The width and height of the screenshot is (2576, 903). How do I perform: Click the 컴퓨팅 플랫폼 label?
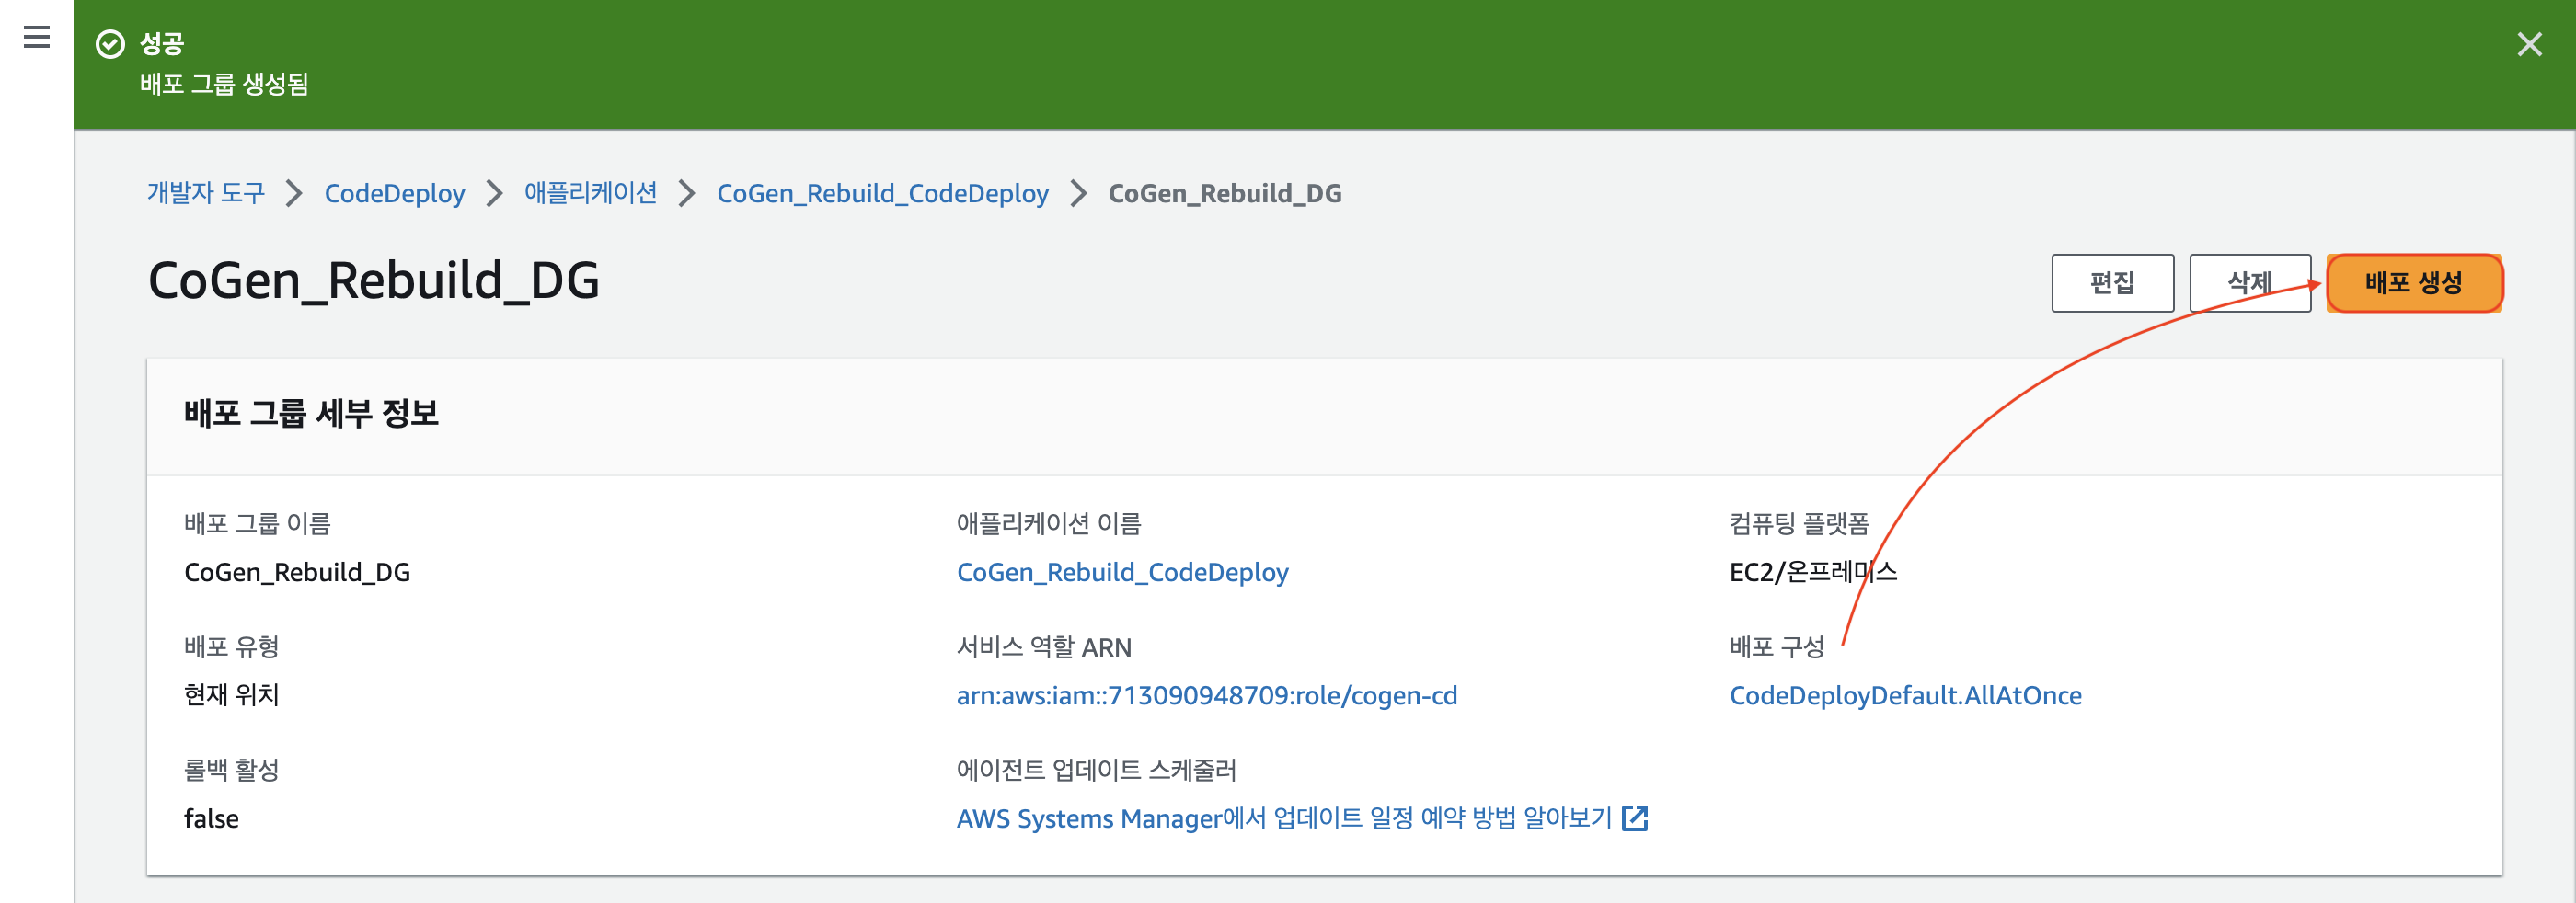(1799, 523)
